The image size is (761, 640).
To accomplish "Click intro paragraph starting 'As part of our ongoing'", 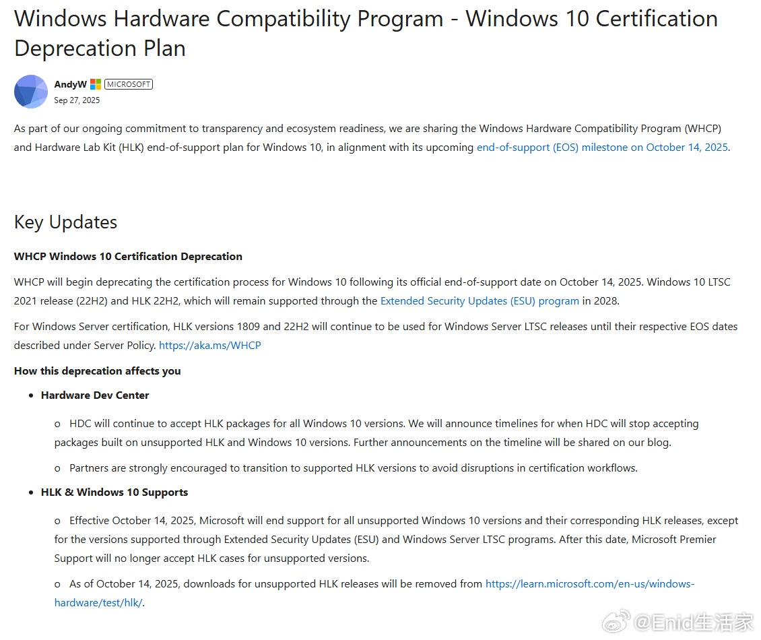I will click(372, 138).
